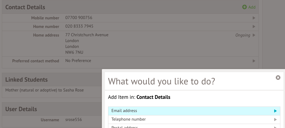Screen dimensions: 285x128
Task: Click the No Preference value
Action: pos(78,61)
